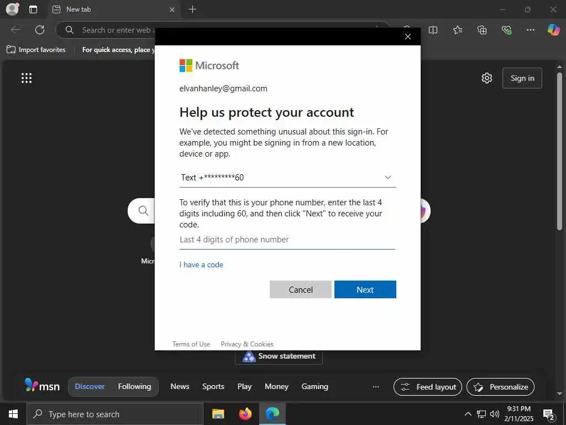Expand the Text phone number dropdown
Image resolution: width=566 pixels, height=425 pixels.
[x=287, y=178]
